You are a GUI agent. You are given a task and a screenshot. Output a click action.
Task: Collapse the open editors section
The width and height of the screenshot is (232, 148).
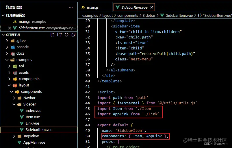(x=3, y=15)
